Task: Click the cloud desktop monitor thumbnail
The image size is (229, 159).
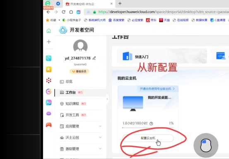Action: coord(133,104)
